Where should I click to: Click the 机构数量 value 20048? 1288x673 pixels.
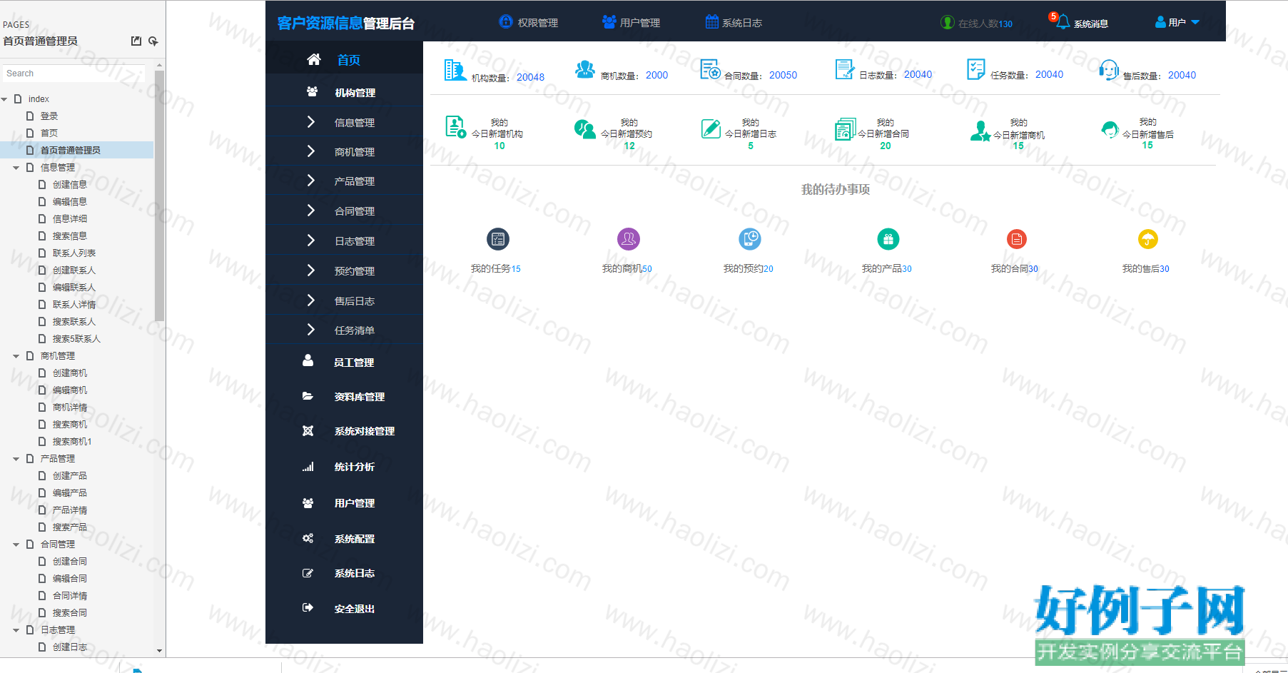point(530,77)
